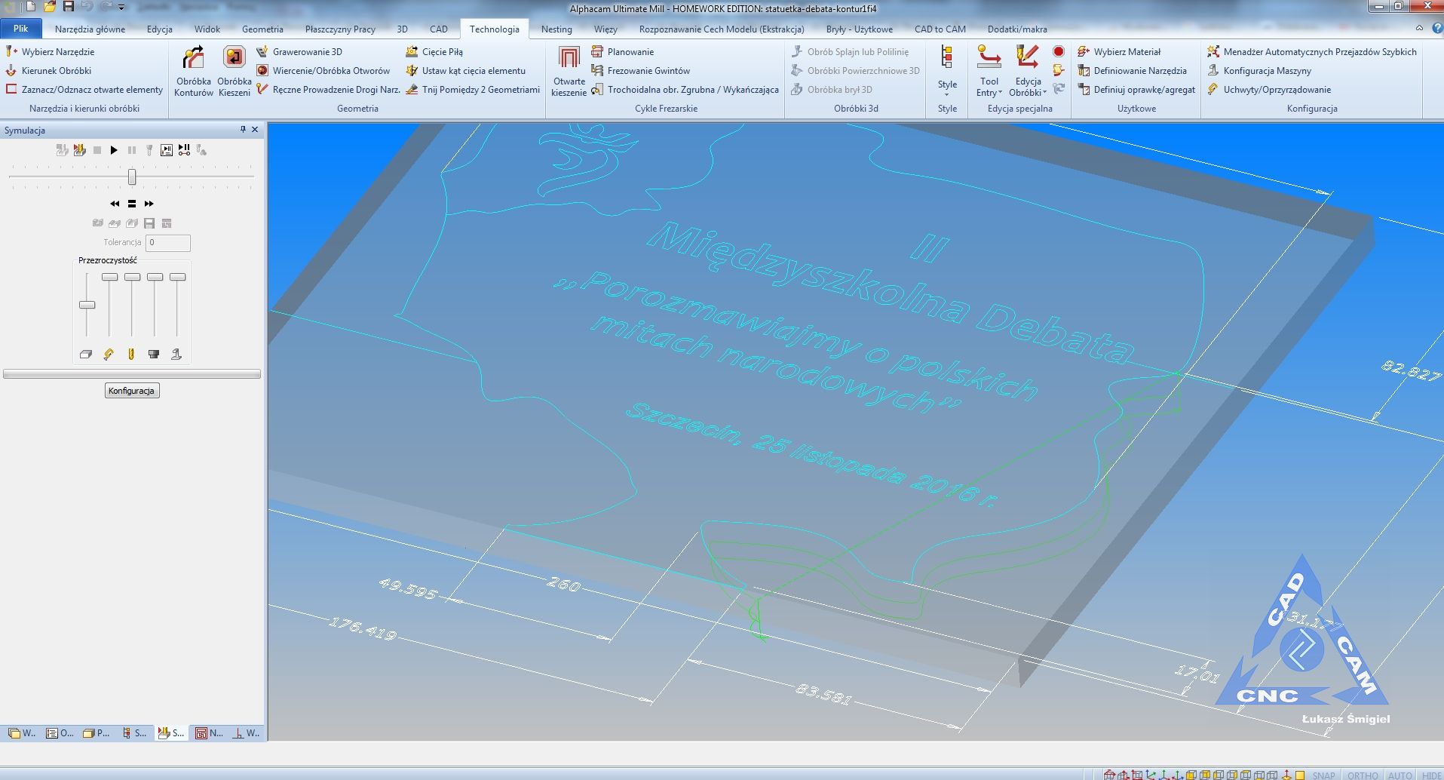
Task: Open Definiuj oprawkę/agregat
Action: [1136, 89]
